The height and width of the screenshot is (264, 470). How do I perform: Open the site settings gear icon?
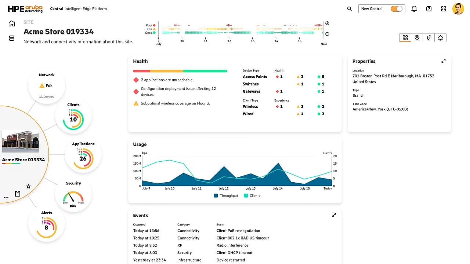pyautogui.click(x=440, y=38)
